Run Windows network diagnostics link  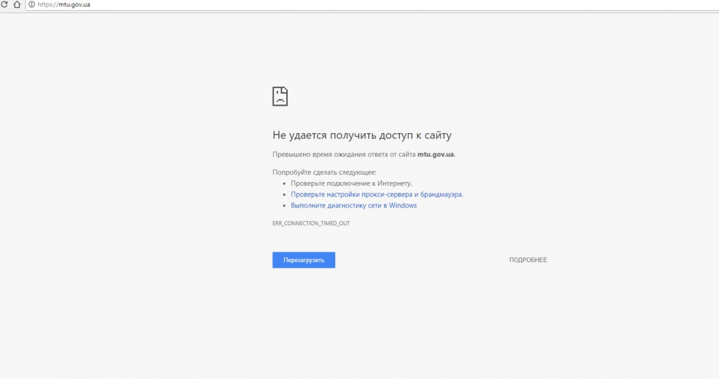[x=354, y=206]
